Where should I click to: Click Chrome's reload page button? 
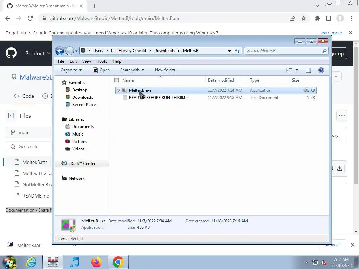[30, 18]
